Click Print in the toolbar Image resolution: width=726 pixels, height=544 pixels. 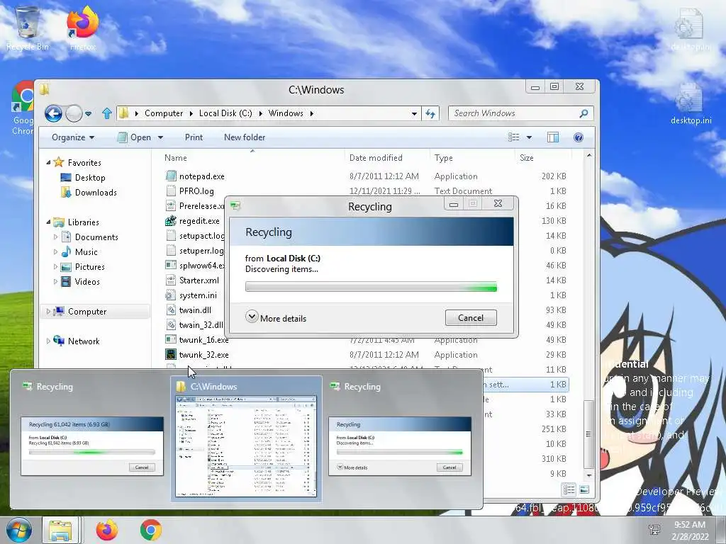[194, 137]
